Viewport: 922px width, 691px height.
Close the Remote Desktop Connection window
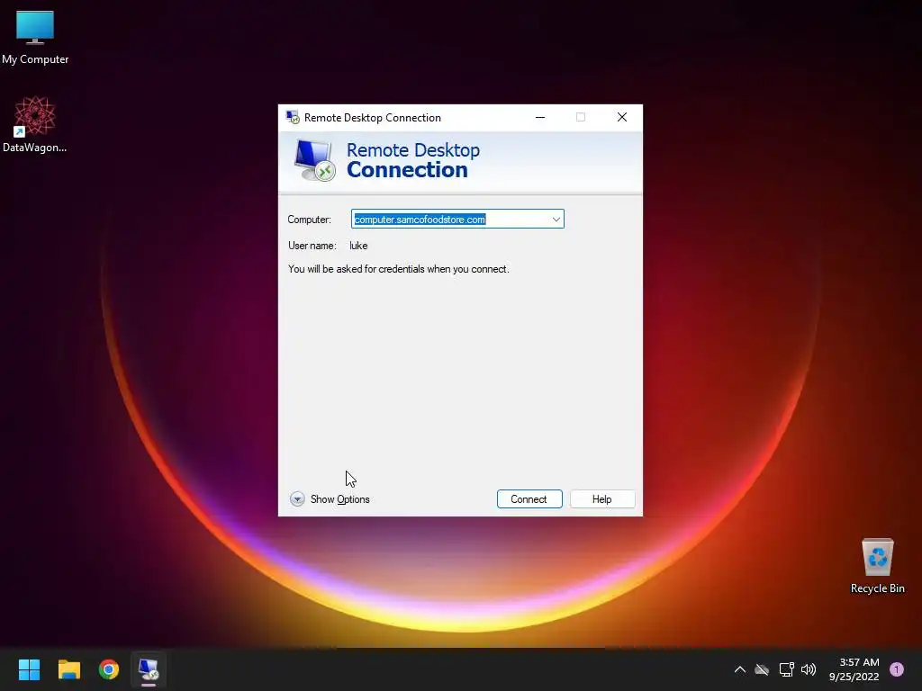pos(621,117)
